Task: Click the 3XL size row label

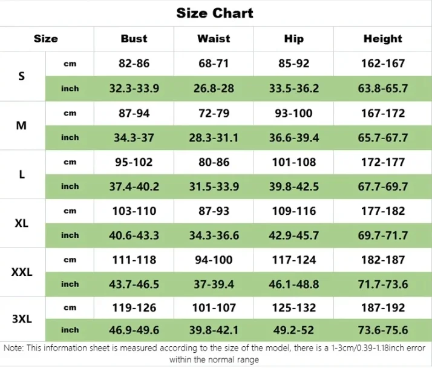Action: [22, 319]
